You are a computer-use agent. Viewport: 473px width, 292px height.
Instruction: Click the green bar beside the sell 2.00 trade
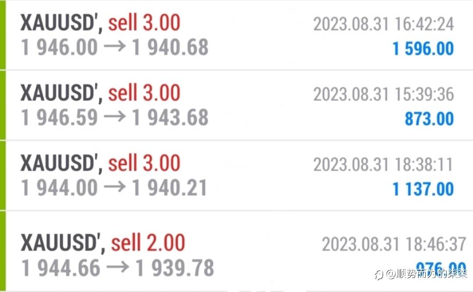tap(3, 251)
